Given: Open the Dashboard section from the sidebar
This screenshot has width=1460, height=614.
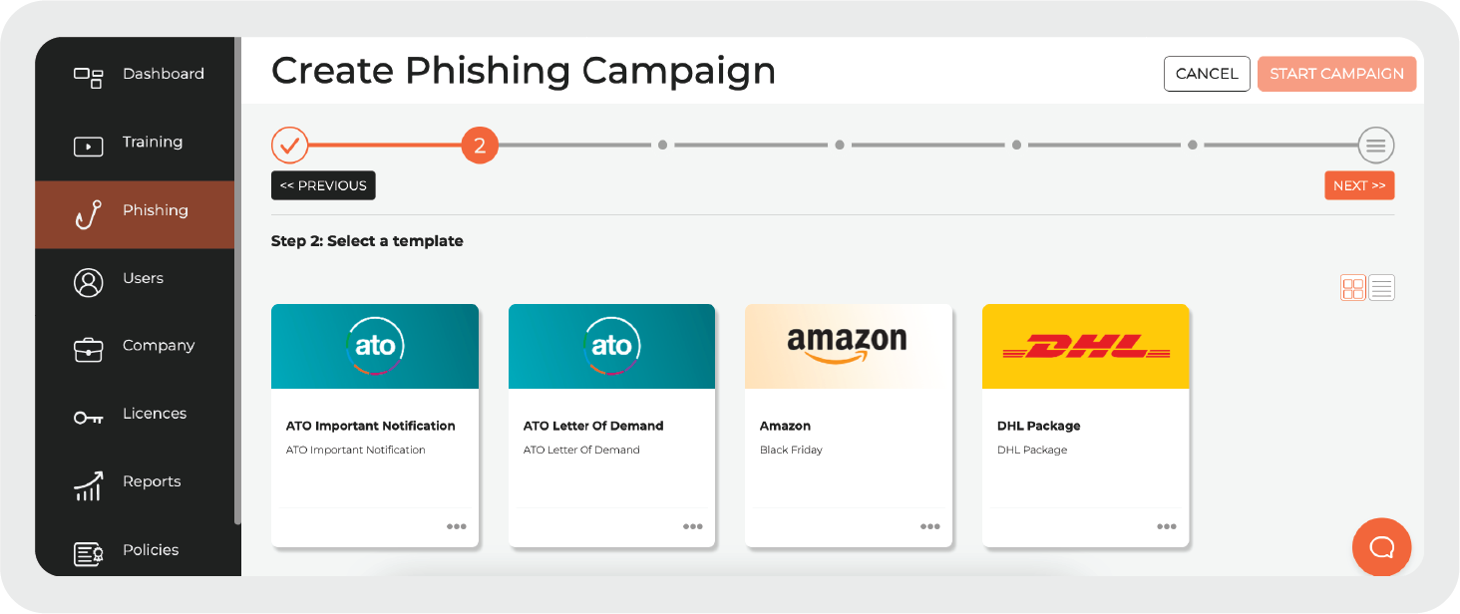Looking at the screenshot, I should (164, 73).
